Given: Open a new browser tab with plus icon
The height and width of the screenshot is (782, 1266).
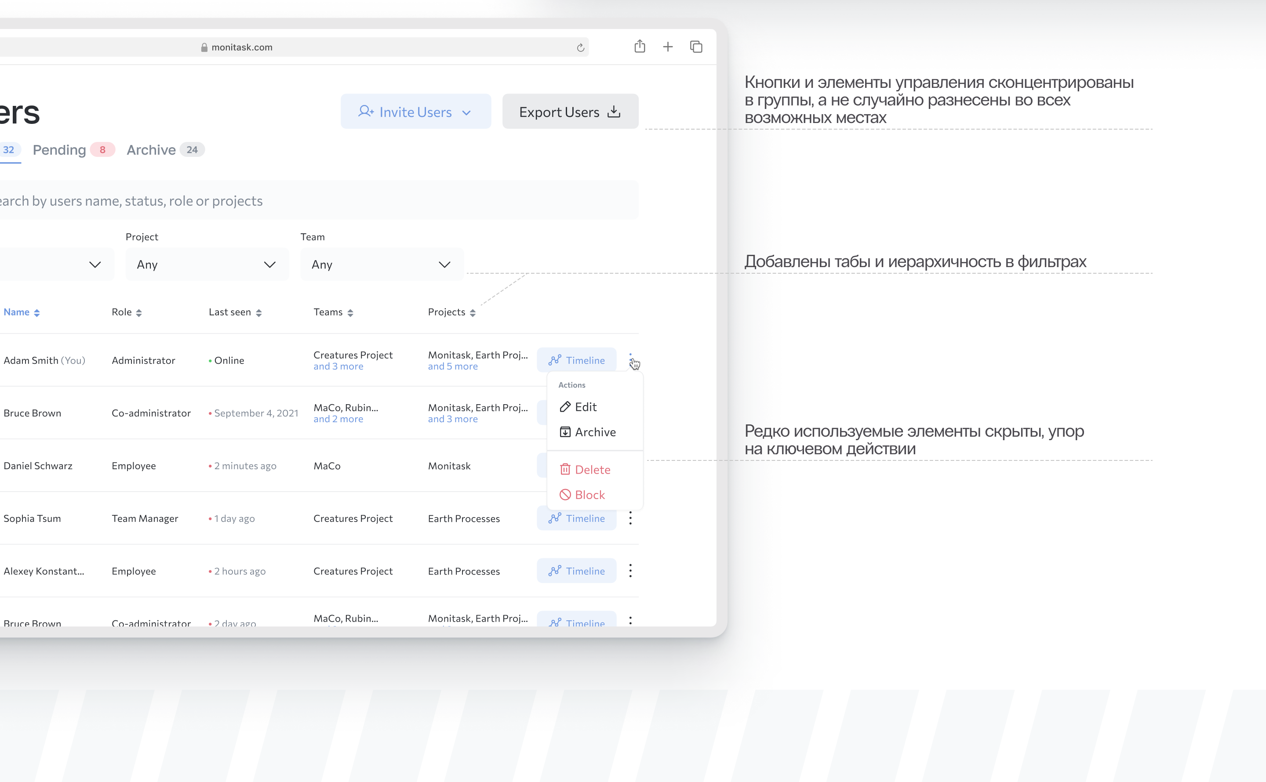Looking at the screenshot, I should click(667, 47).
